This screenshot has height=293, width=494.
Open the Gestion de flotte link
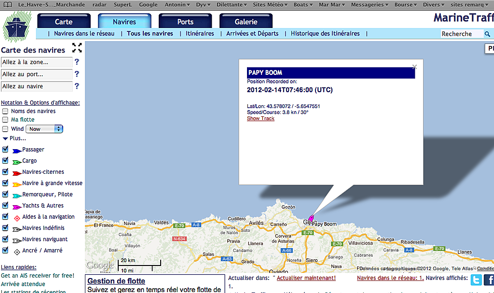[116, 281]
